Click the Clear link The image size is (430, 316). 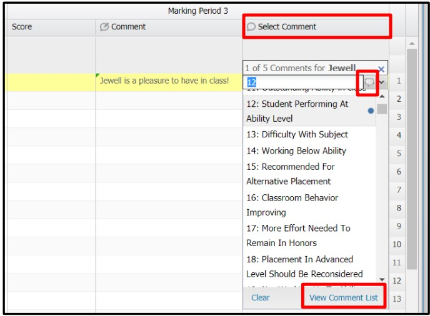pos(260,297)
